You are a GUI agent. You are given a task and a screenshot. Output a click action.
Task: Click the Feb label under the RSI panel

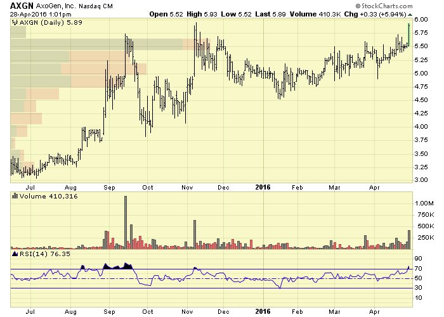click(x=297, y=312)
